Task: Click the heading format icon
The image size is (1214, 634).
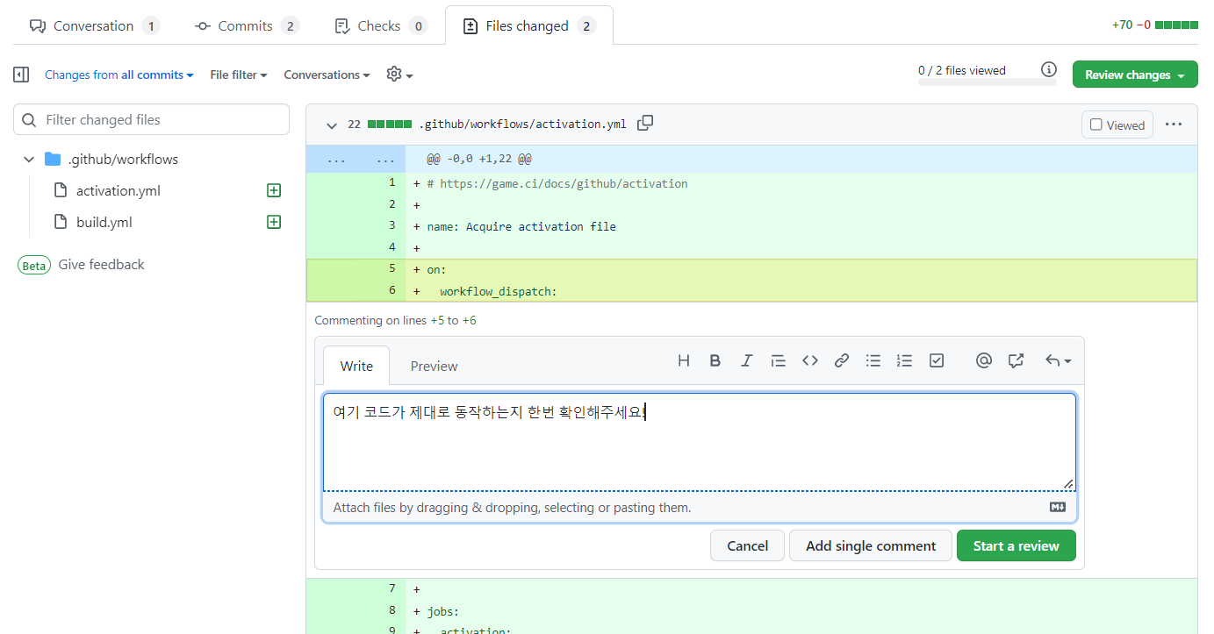Action: 684,360
